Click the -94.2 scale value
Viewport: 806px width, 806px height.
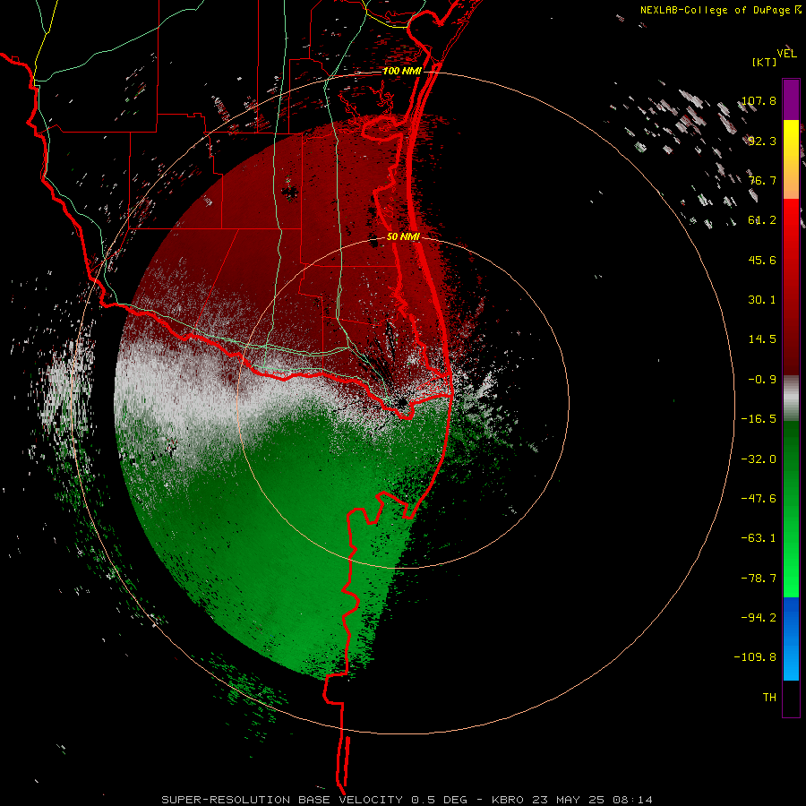click(x=759, y=618)
